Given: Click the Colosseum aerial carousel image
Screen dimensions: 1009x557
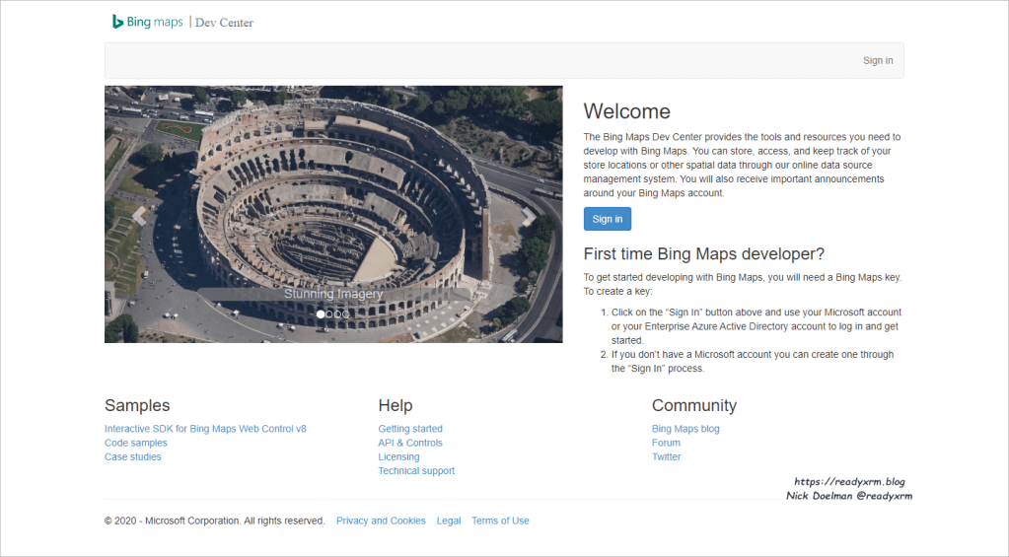Looking at the screenshot, I should pyautogui.click(x=333, y=197).
